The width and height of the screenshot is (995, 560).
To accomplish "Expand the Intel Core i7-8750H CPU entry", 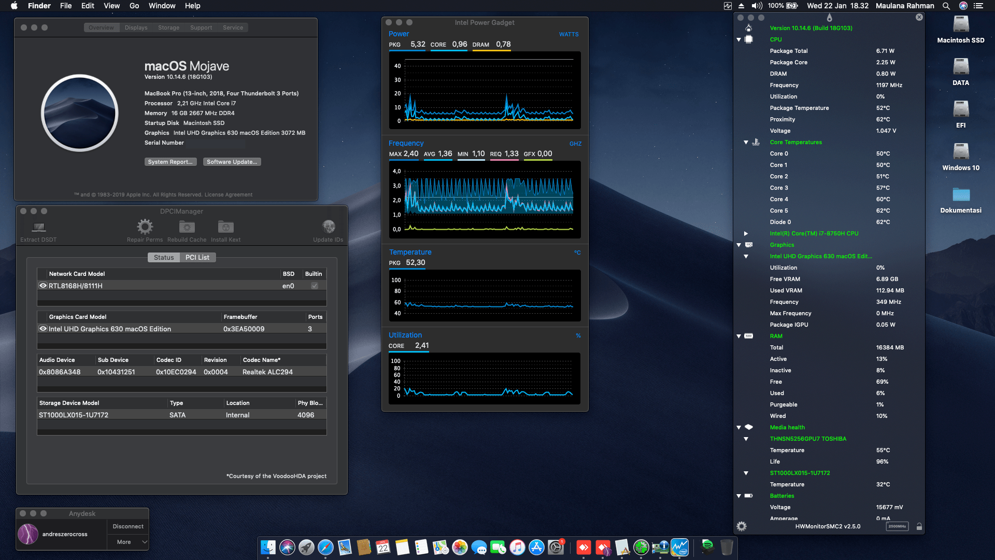I will (x=746, y=233).
